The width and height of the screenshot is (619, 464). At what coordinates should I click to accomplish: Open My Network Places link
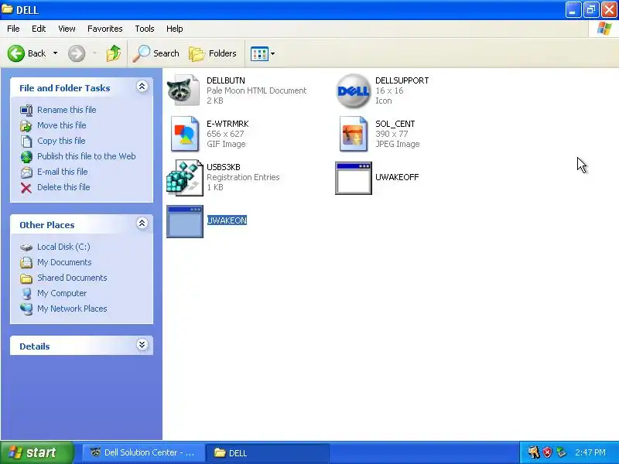coord(72,309)
